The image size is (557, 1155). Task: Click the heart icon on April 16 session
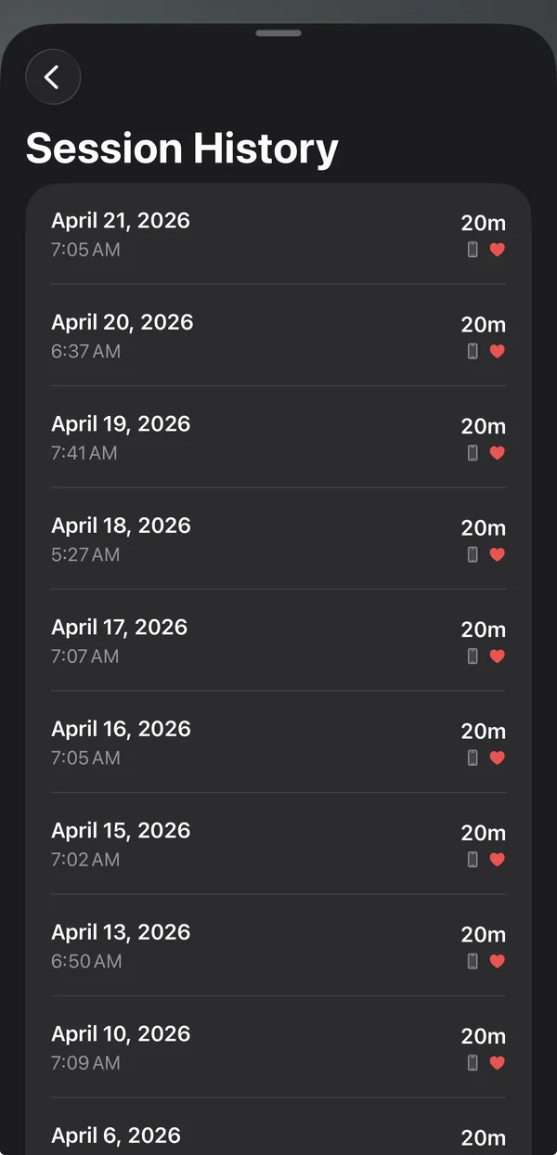coord(497,758)
